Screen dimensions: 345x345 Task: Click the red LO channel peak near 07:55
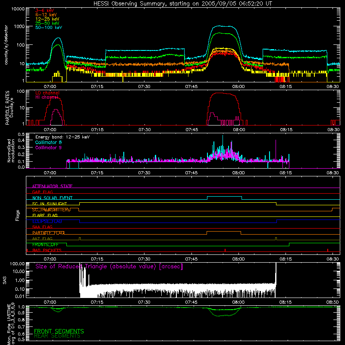[x=221, y=93]
